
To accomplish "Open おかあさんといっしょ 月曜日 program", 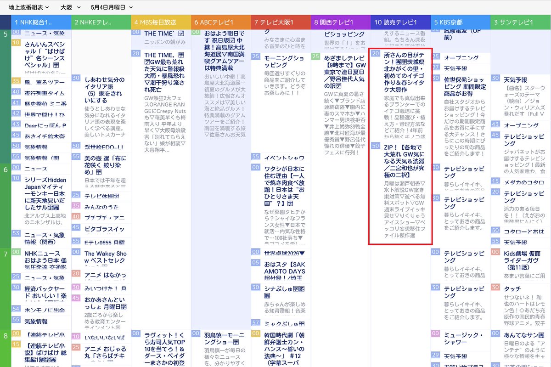I will [106, 303].
